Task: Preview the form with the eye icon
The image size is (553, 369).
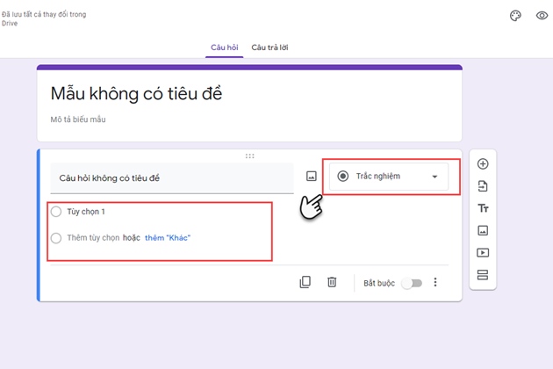Action: tap(542, 16)
